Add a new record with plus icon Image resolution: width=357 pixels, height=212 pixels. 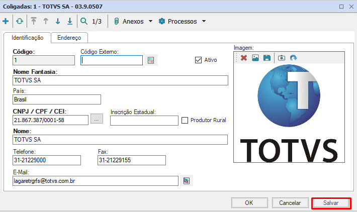pyautogui.click(x=6, y=21)
